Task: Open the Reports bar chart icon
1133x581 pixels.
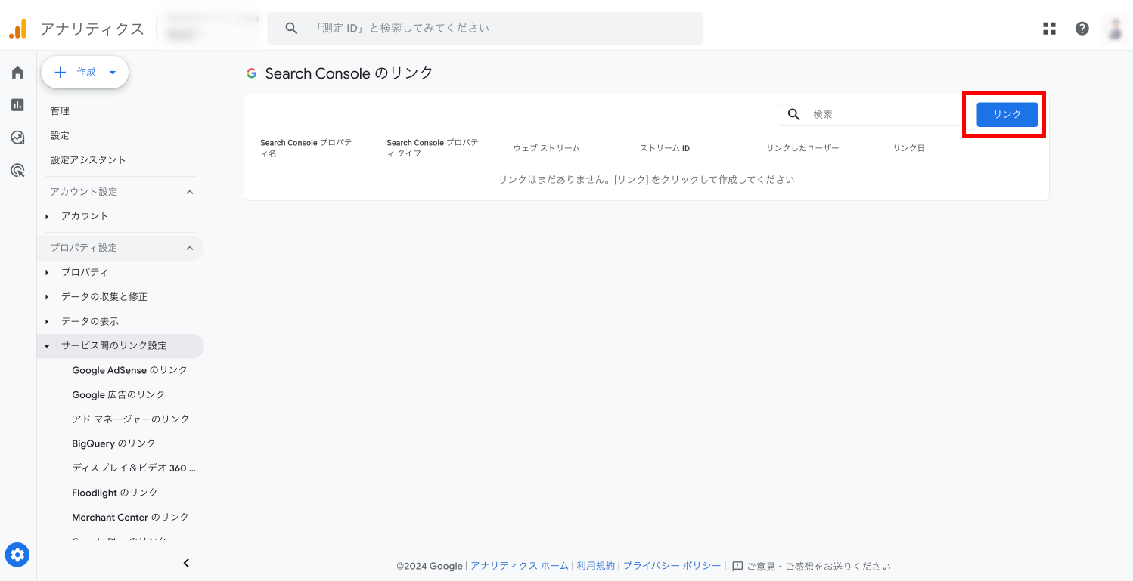Action: tap(17, 105)
